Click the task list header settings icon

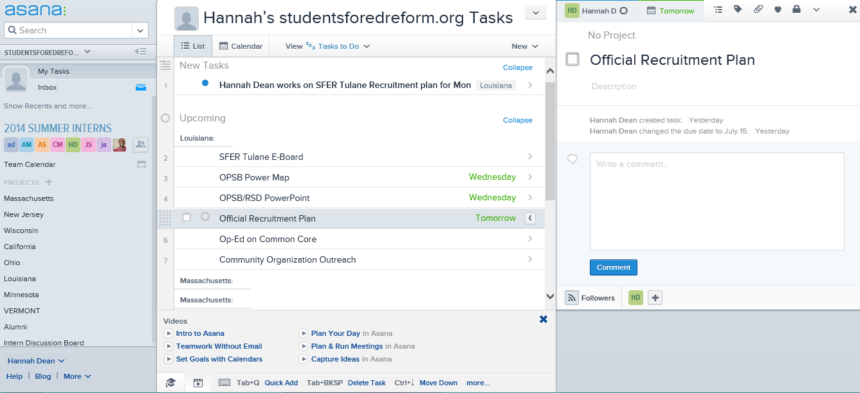tap(165, 65)
